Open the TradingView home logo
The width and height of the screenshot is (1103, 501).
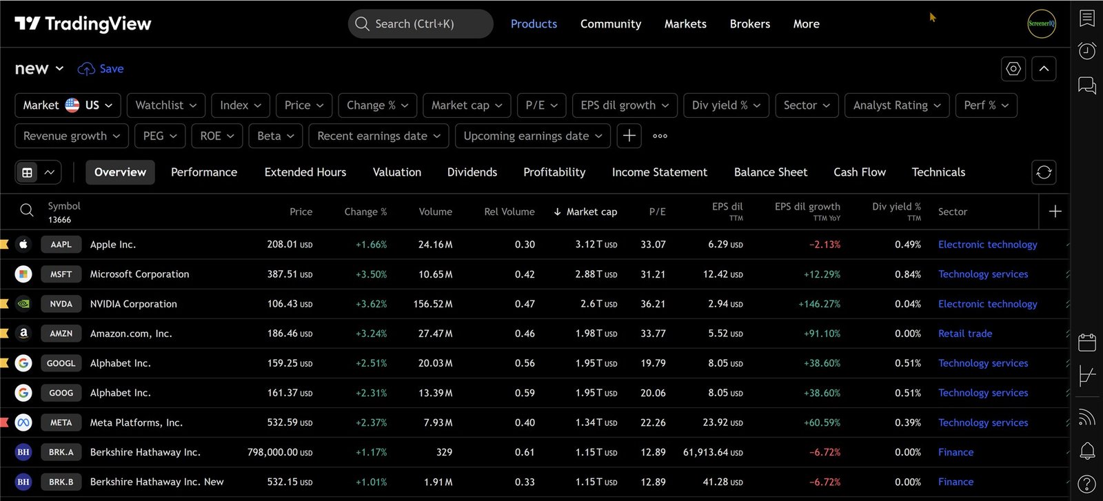point(83,24)
